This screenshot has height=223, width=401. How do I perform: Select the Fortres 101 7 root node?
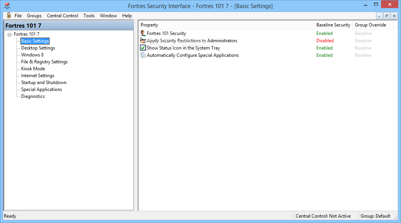click(27, 34)
